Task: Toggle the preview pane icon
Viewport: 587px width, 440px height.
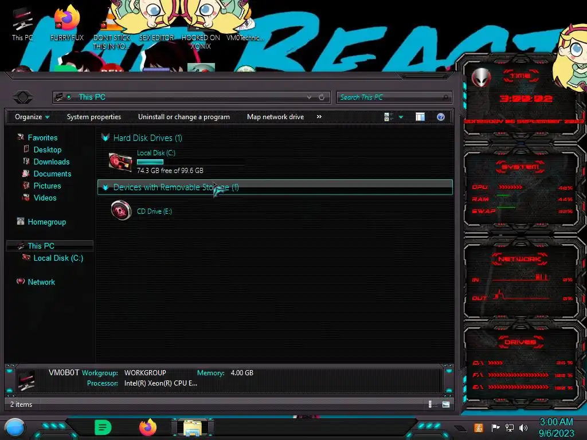Action: pos(420,117)
